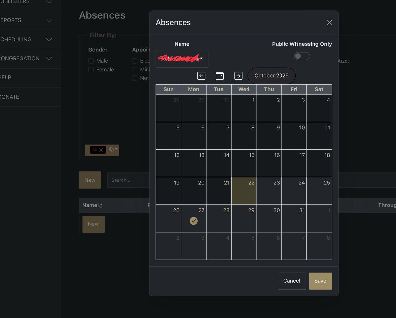
Task: Select September 28 in the calendar
Action: (x=169, y=108)
